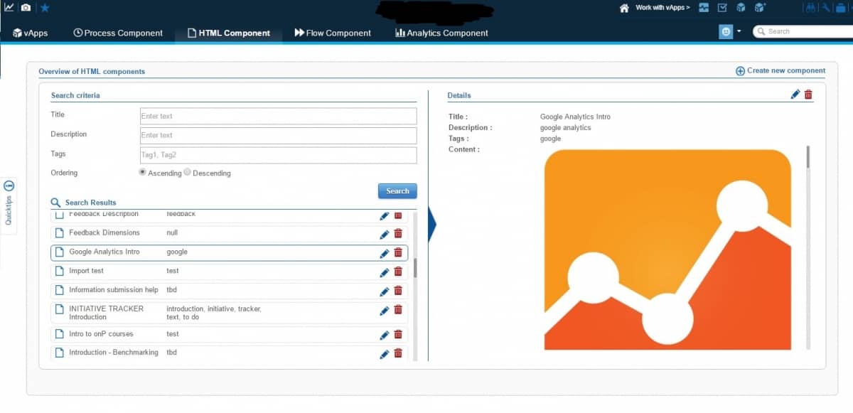Select Introduction - Benchmarking row title
The height and width of the screenshot is (413, 853).
pos(114,353)
